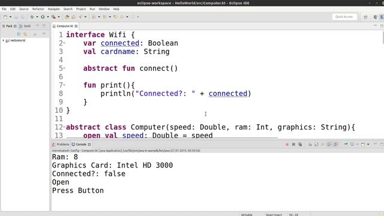
Task: Open the Project menu
Action: [81, 9]
